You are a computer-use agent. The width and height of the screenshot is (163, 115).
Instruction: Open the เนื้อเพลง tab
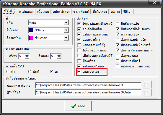pyautogui.click(x=43, y=12)
